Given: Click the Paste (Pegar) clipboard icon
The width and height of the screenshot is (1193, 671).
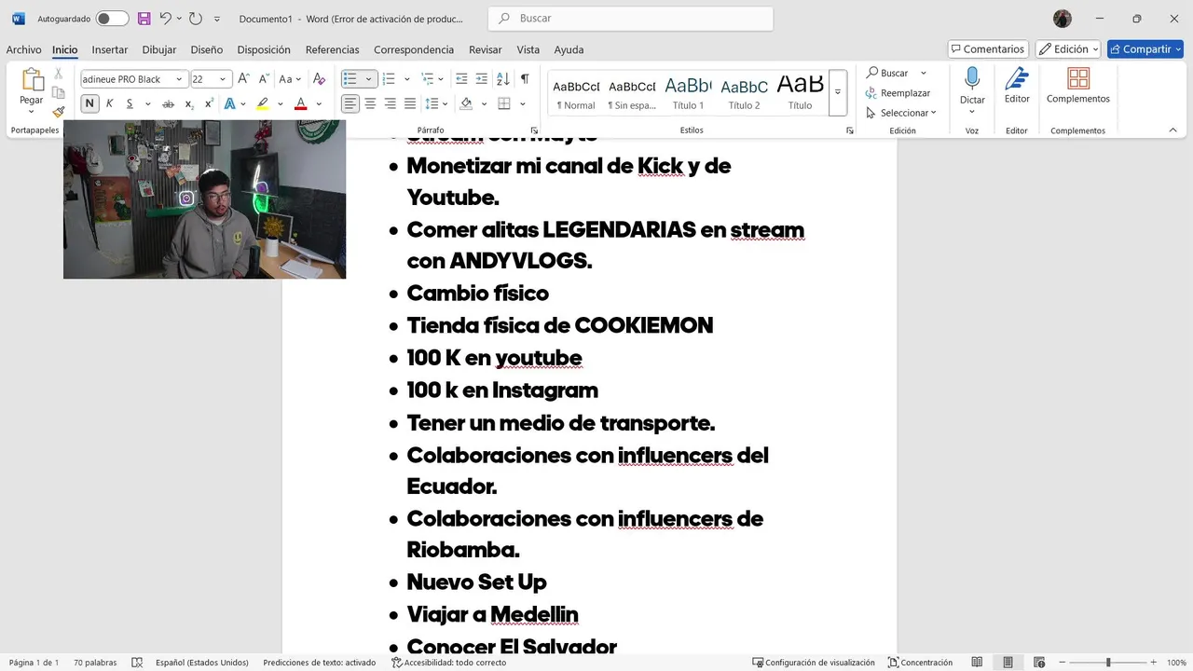Looking at the screenshot, I should click(x=32, y=80).
